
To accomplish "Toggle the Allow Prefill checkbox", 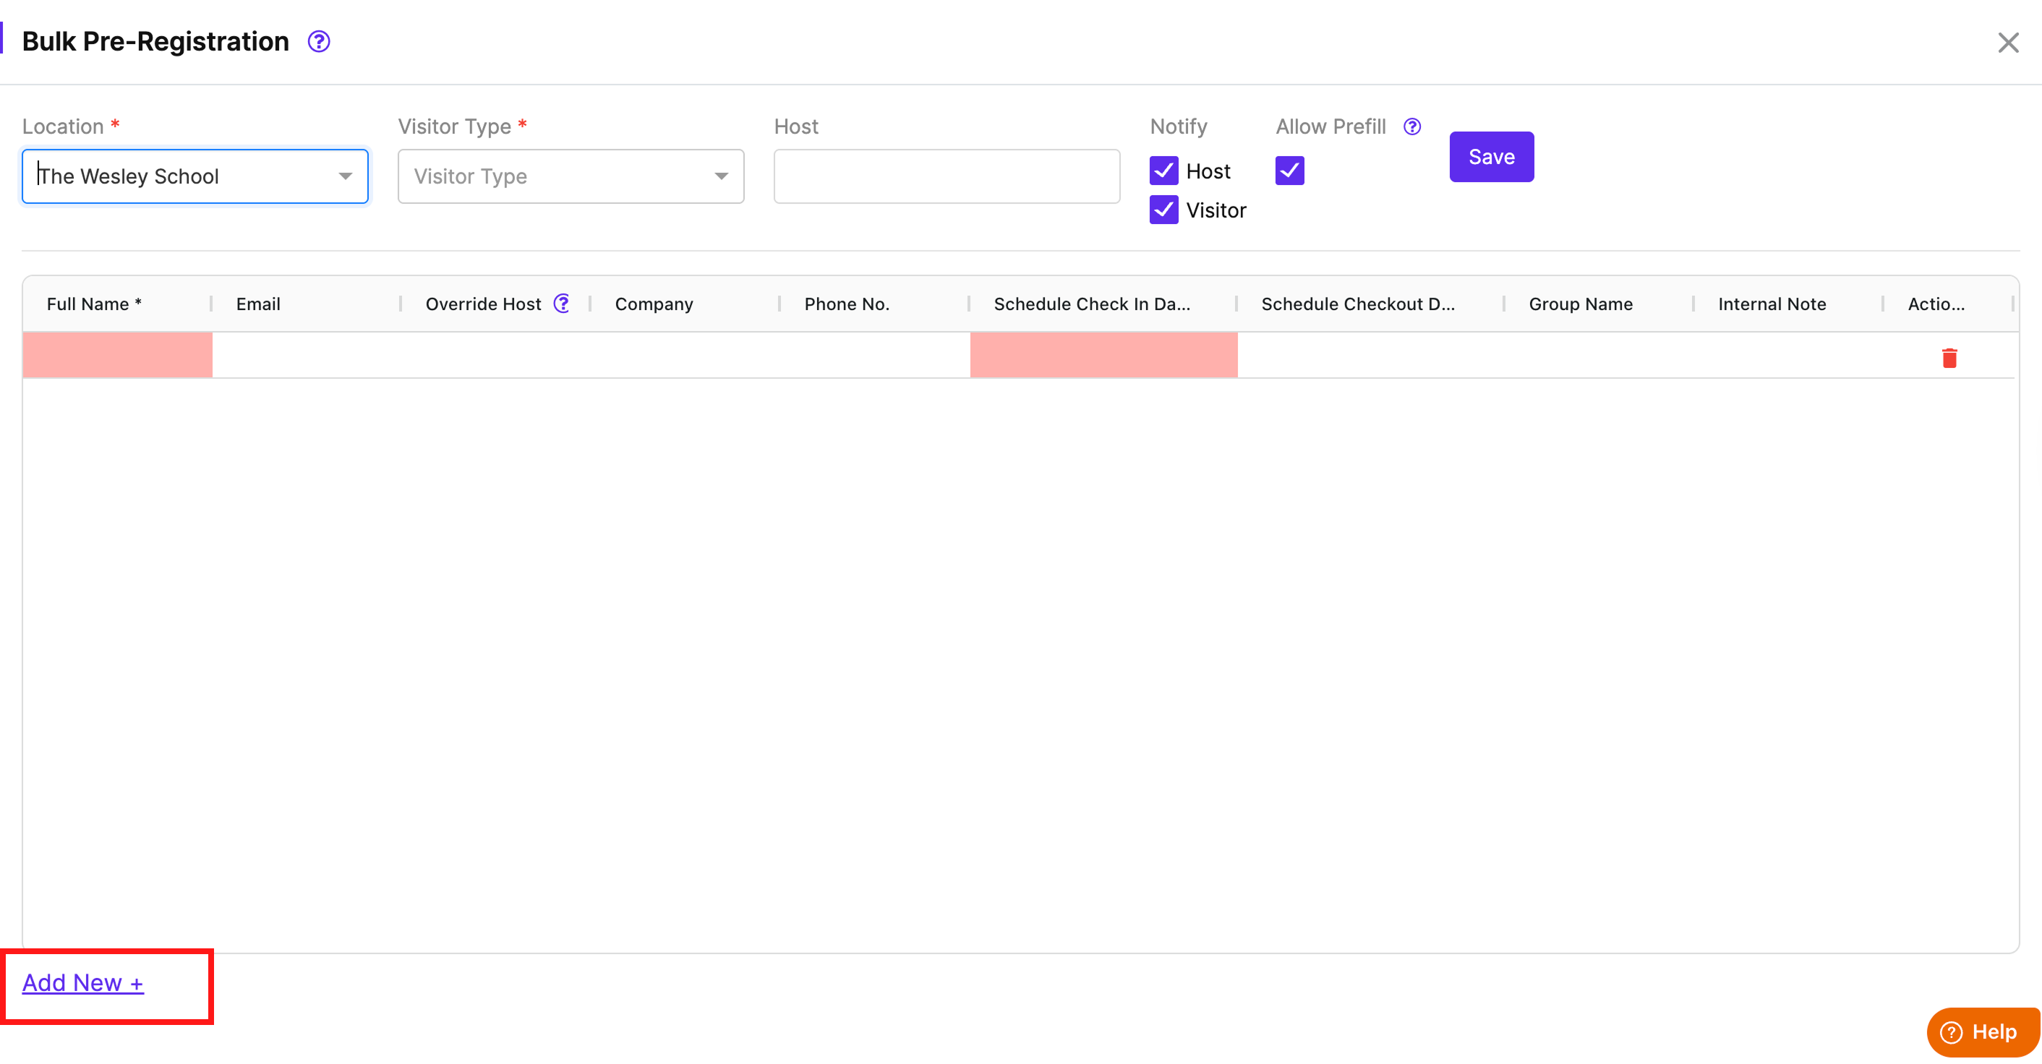I will click(x=1289, y=171).
